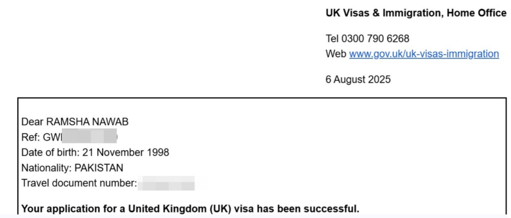Click the phone number 0300 790 6268
Image resolution: width=511 pixels, height=218 pixels.
(x=375, y=39)
